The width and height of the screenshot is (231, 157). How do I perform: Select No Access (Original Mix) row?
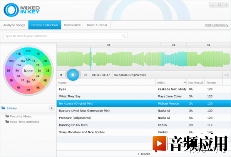pos(144,103)
